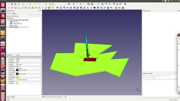The width and height of the screenshot is (180, 101).
Task: Click the Python console input area
Action: click(x=160, y=85)
